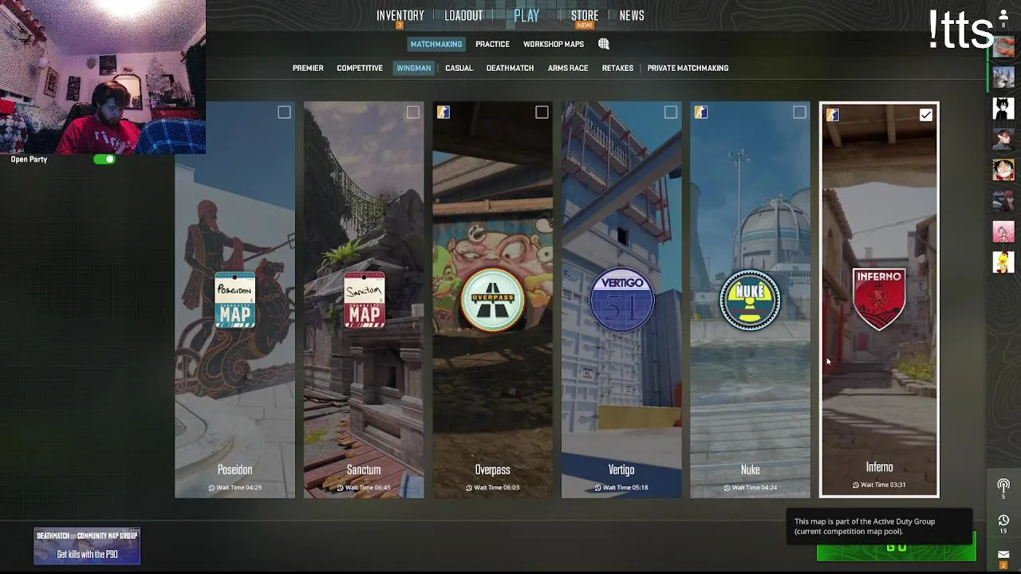The height and width of the screenshot is (574, 1021).
Task: Open the Store menu
Action: tap(585, 15)
